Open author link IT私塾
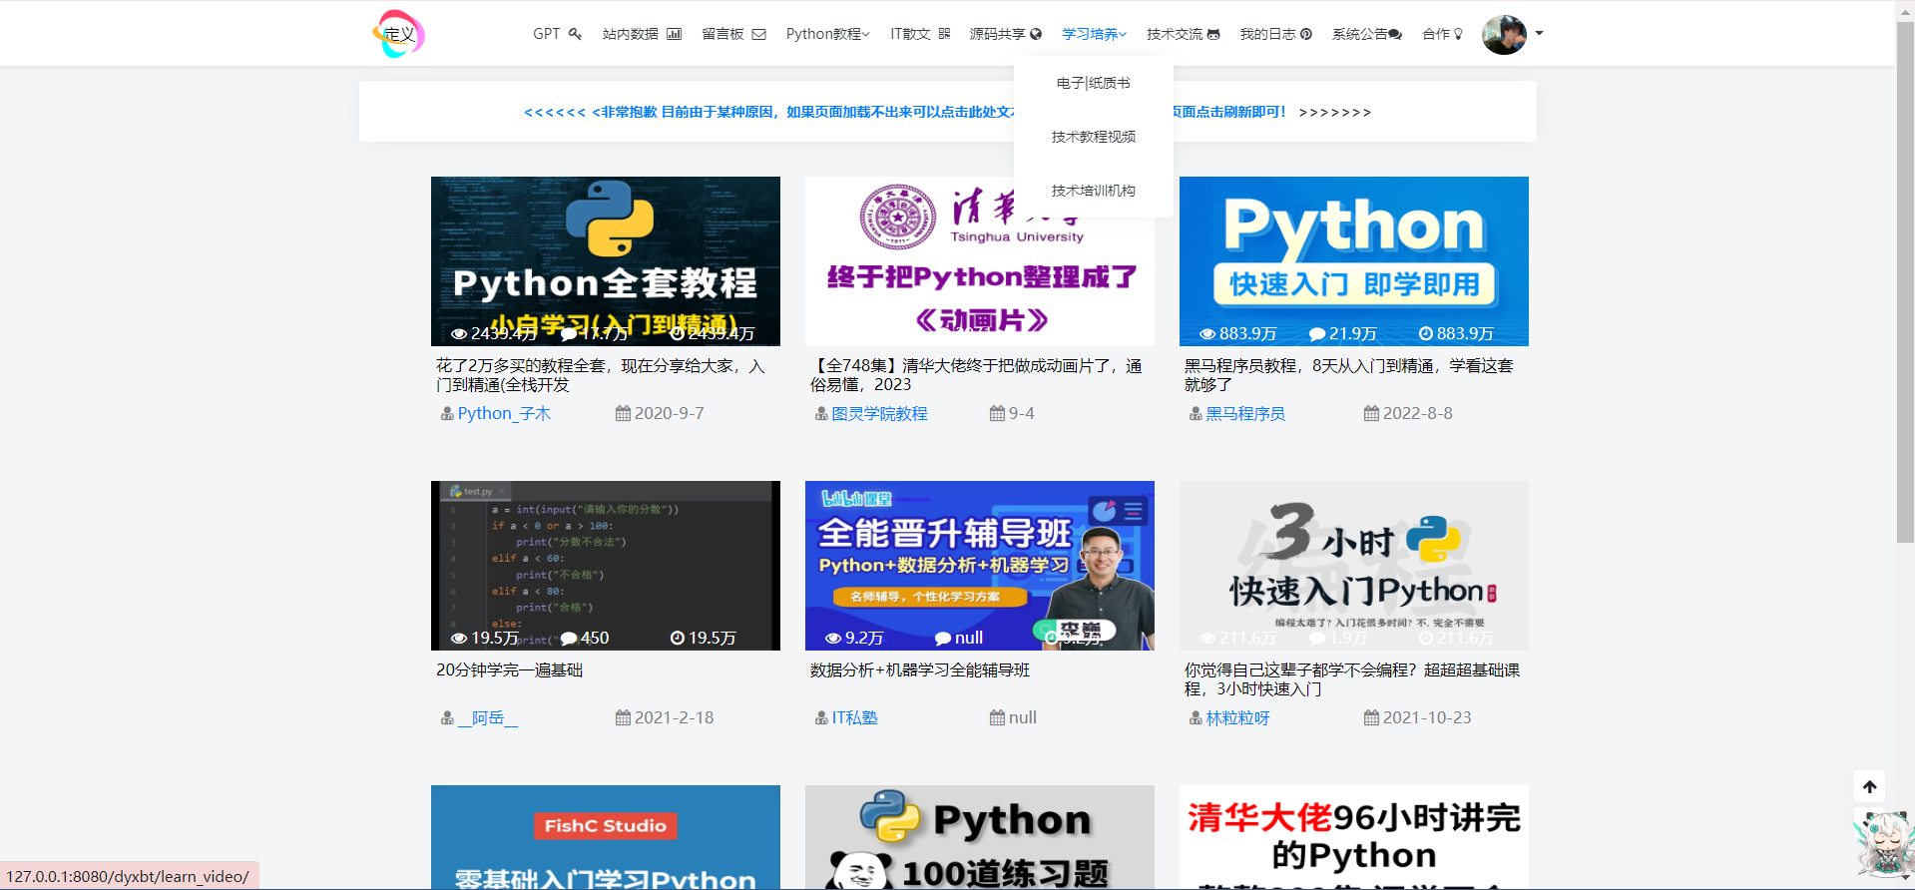The height and width of the screenshot is (890, 1915). point(854,717)
